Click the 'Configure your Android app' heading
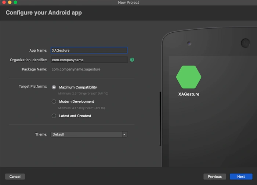This screenshot has height=185, width=257. pyautogui.click(x=44, y=13)
